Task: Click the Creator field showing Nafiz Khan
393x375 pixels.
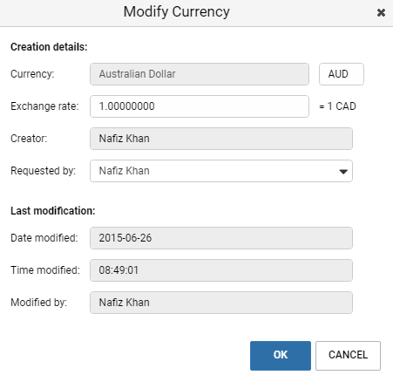Action: click(221, 139)
